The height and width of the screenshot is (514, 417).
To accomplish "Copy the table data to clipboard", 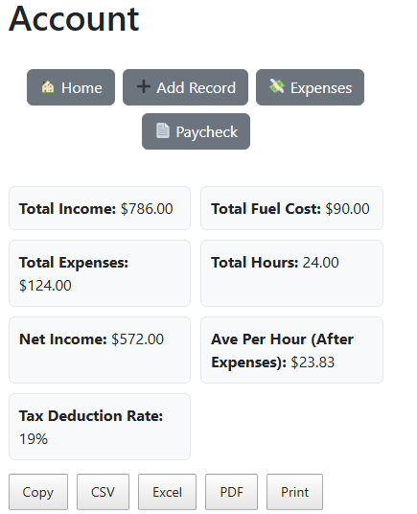I will click(x=38, y=492).
